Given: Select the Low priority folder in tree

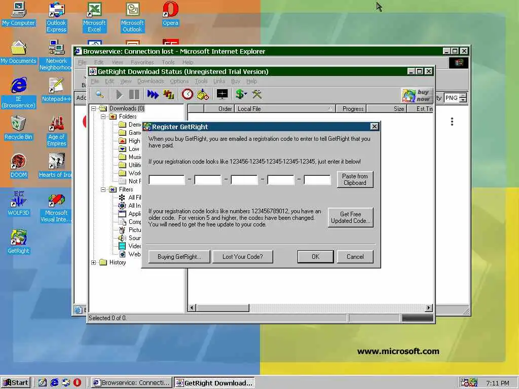Looking at the screenshot, I should tap(129, 149).
